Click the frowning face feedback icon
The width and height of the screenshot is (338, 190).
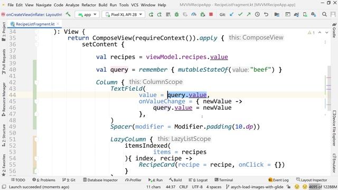(305, 186)
